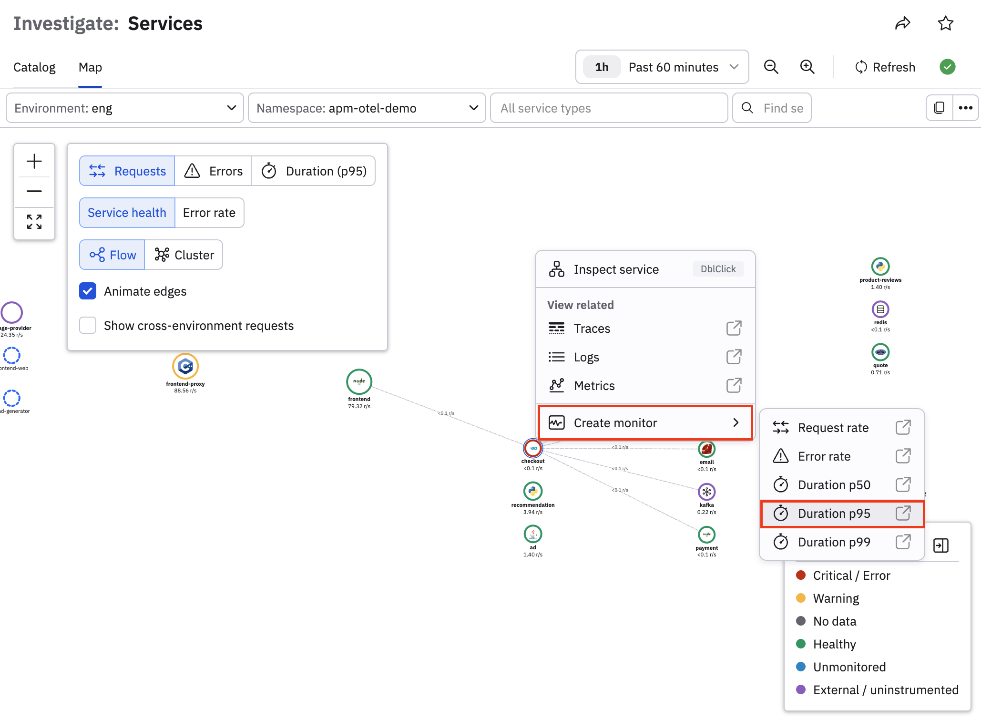Switch map metric to Requests
Image resolution: width=981 pixels, height=720 pixels.
pyautogui.click(x=127, y=171)
